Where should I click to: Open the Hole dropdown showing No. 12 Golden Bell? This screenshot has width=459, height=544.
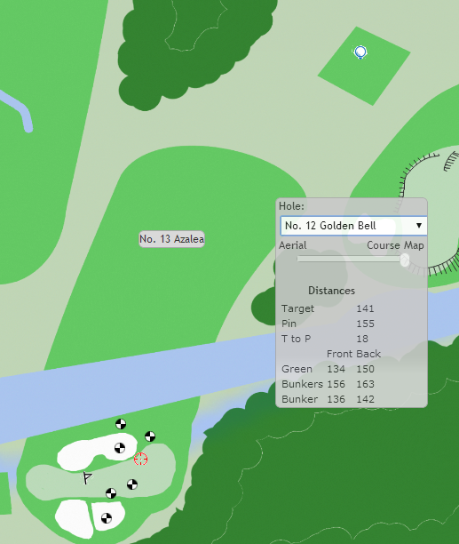point(353,226)
